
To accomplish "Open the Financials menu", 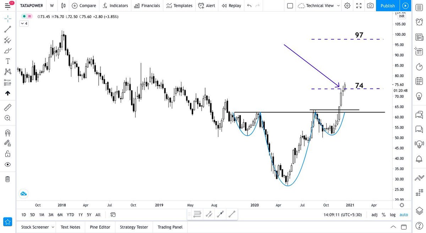I will pyautogui.click(x=147, y=6).
